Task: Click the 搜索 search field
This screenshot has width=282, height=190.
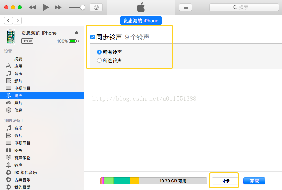Action: (x=244, y=7)
